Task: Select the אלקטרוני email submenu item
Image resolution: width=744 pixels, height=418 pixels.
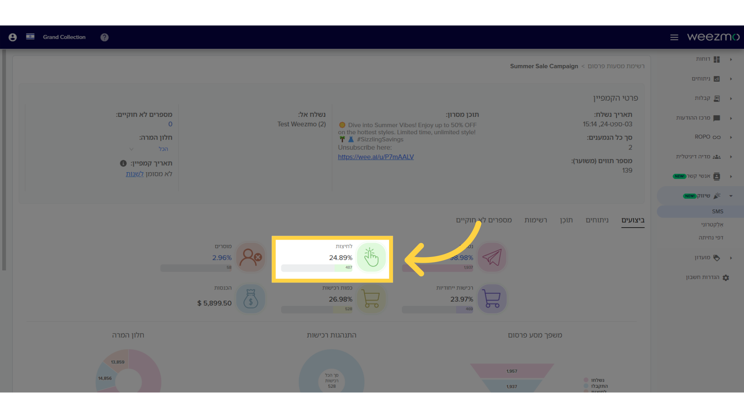Action: 712,224
